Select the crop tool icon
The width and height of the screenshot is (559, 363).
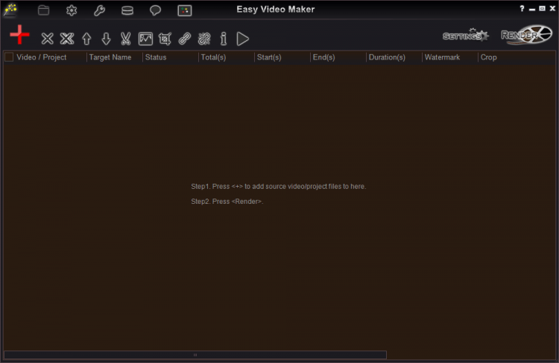165,39
